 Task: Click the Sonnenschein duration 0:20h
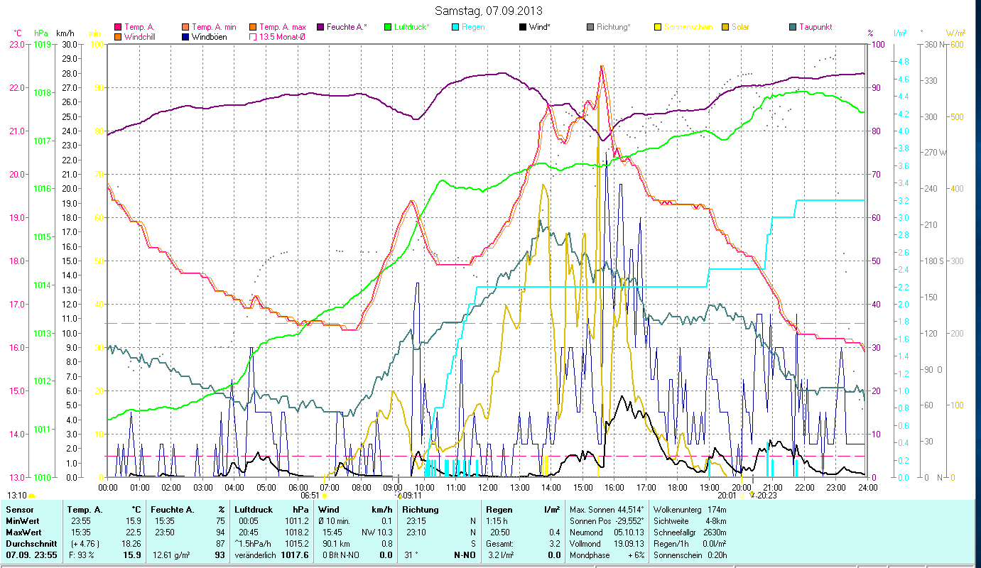click(x=716, y=555)
